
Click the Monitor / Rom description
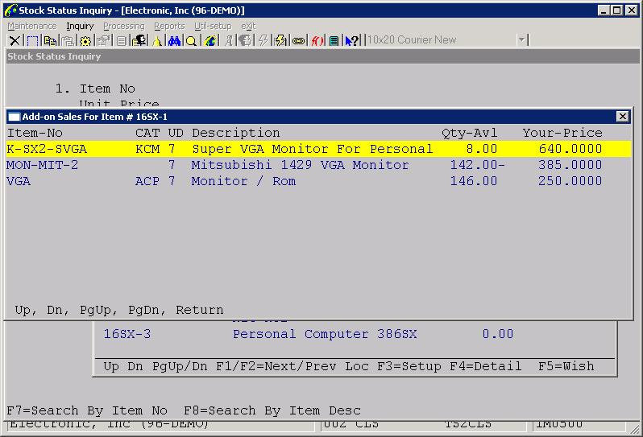tap(243, 181)
